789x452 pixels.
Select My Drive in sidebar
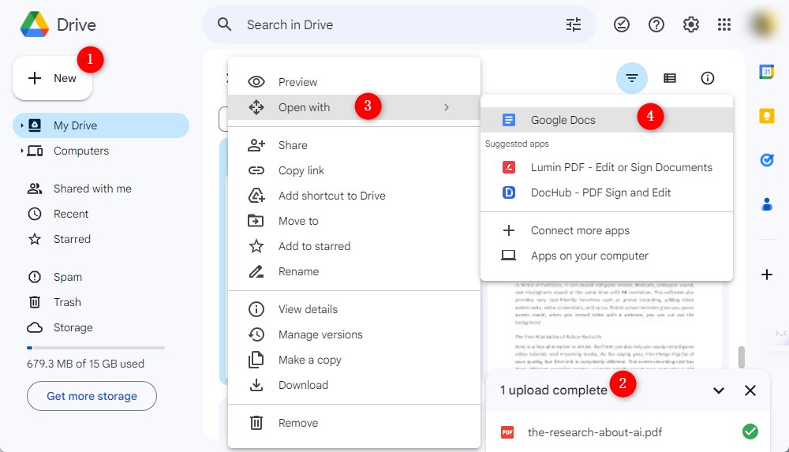(101, 125)
